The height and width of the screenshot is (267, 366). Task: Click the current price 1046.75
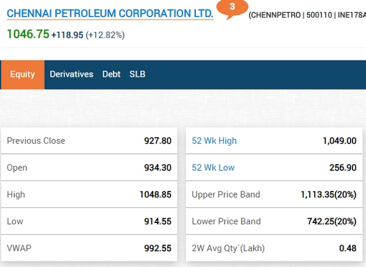pyautogui.click(x=27, y=34)
